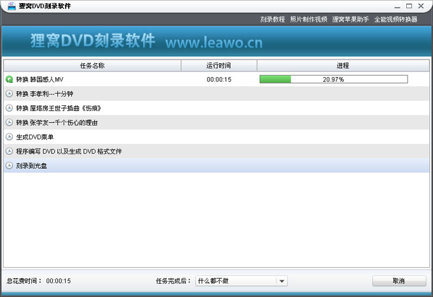
Task: Select the row 转换 张学友一千个伤心的理由
Action: (216, 122)
